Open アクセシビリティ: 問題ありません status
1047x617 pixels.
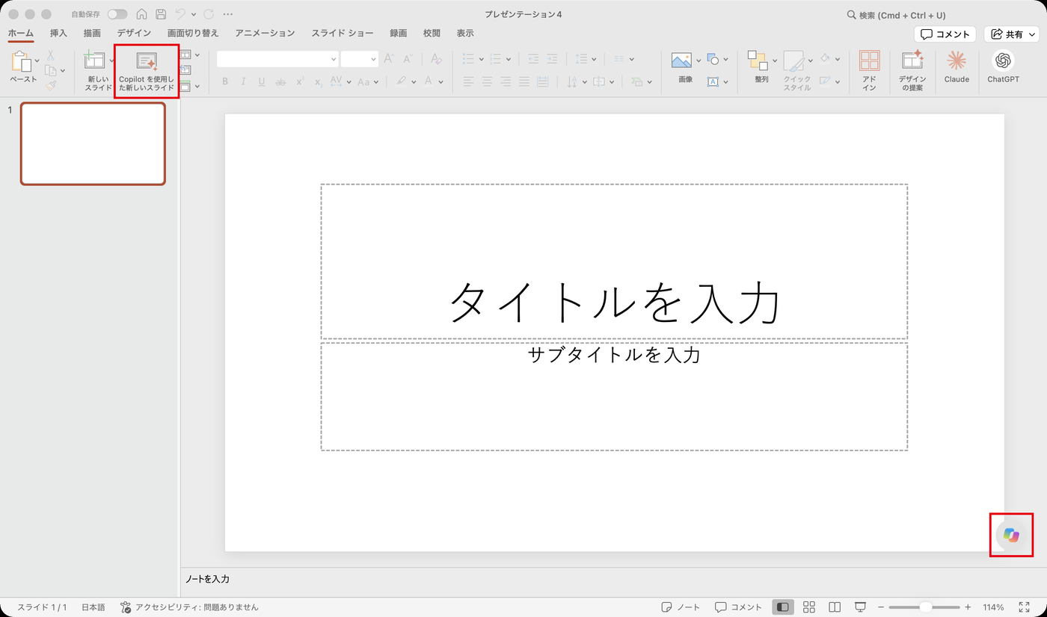tap(189, 607)
